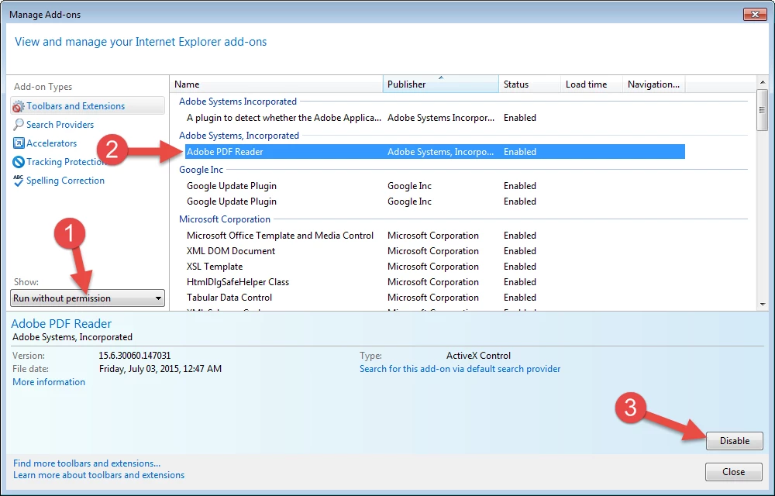Click the file date Friday, July 03, 2015
Screen dimensions: 775x496
pyautogui.click(x=160, y=369)
